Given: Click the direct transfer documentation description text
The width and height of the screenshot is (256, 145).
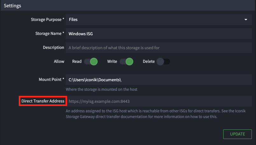Looking at the screenshot, I should pos(156,114).
